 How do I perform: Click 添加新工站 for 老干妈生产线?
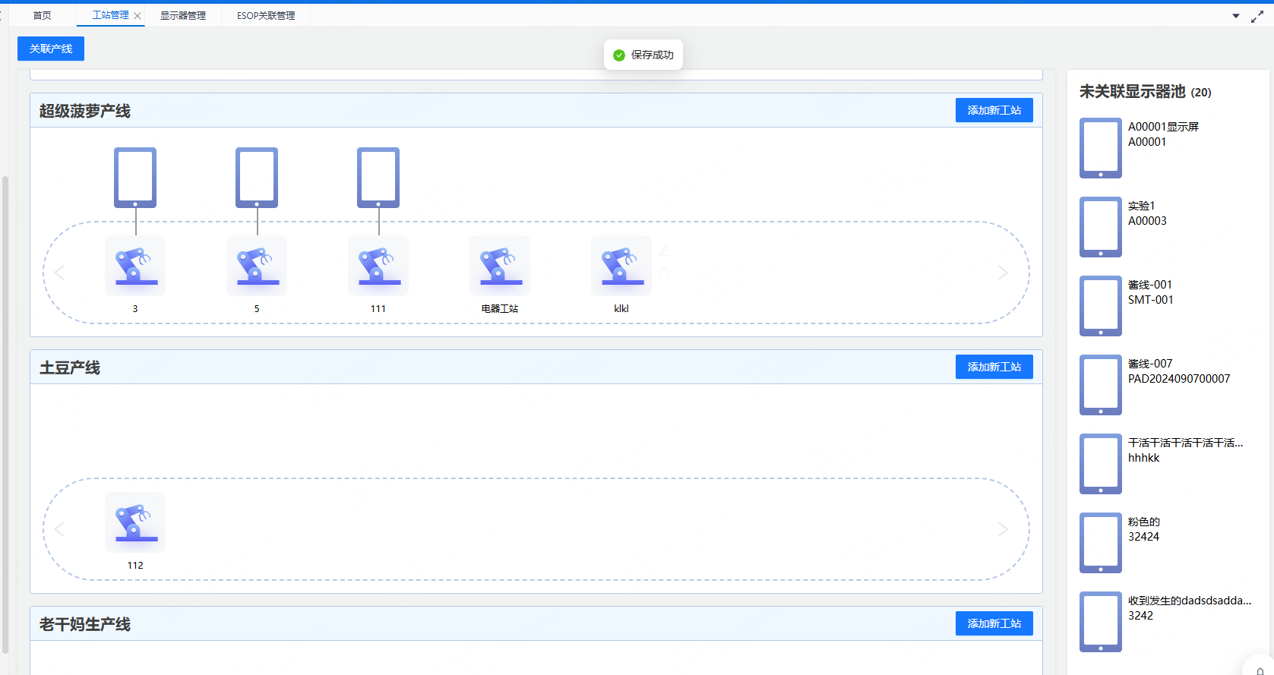click(994, 623)
